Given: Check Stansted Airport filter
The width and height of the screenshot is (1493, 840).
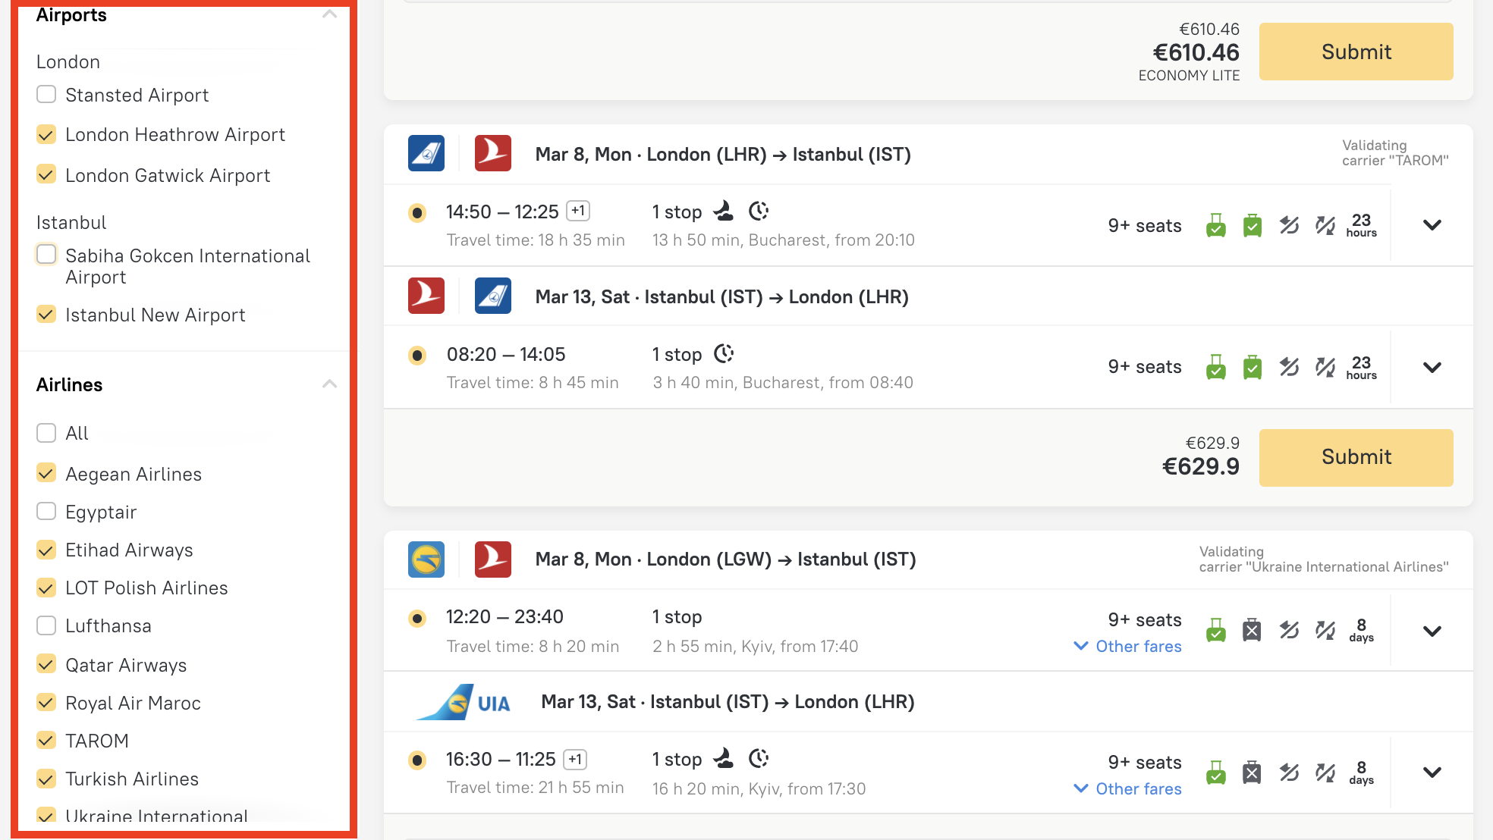Looking at the screenshot, I should tap(46, 95).
